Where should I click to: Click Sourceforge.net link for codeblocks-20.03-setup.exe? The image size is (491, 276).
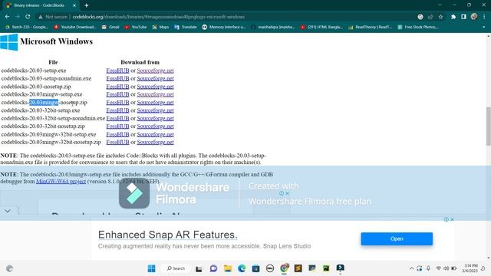pos(155,71)
